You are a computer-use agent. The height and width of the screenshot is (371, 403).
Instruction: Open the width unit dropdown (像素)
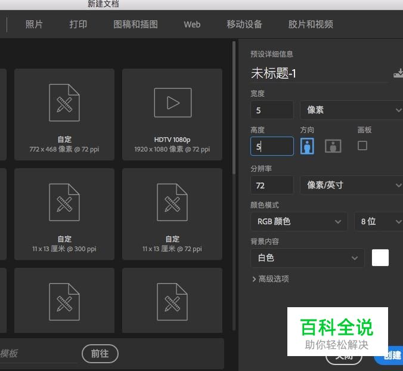pyautogui.click(x=352, y=110)
